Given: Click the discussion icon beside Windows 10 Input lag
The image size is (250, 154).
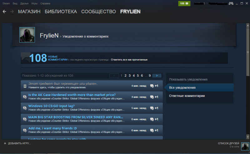Looking at the screenshot, I should pyautogui.click(x=25, y=108).
